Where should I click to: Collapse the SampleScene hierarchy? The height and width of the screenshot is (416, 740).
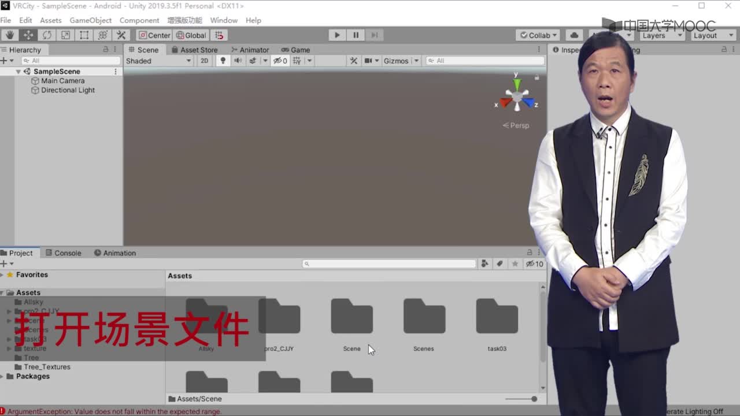tap(18, 72)
